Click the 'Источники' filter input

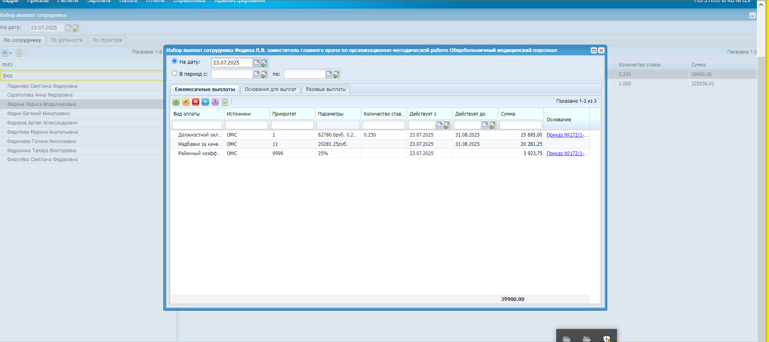[247, 125]
